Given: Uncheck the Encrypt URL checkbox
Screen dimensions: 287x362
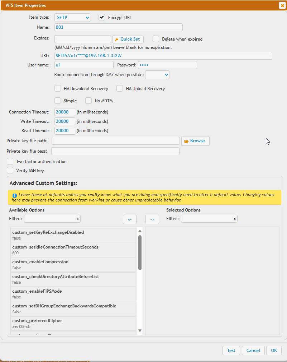Looking at the screenshot, I should [102, 17].
